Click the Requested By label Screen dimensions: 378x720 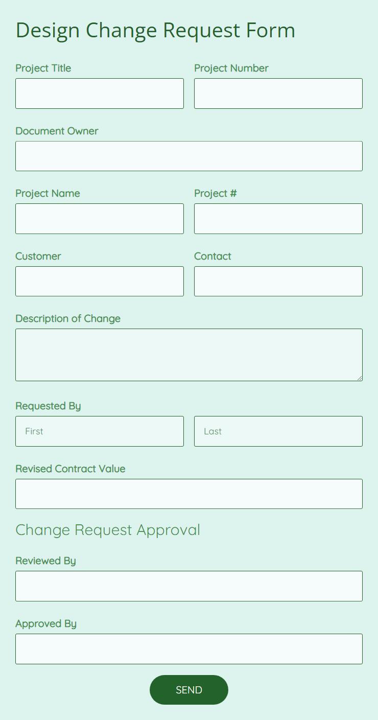point(48,406)
